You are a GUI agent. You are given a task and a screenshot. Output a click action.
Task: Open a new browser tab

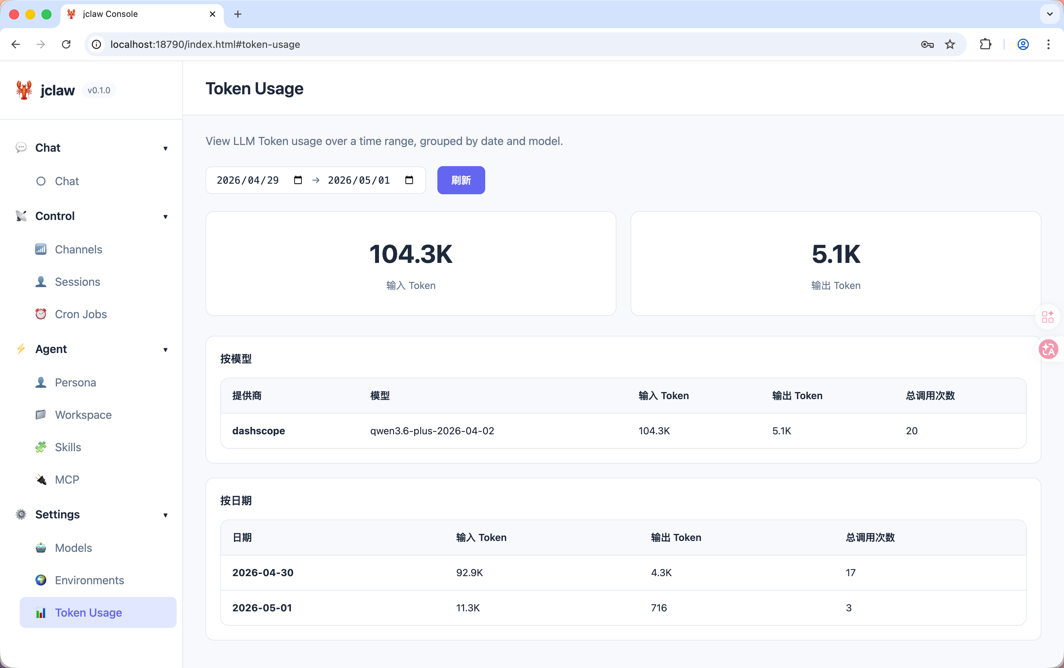coord(237,14)
